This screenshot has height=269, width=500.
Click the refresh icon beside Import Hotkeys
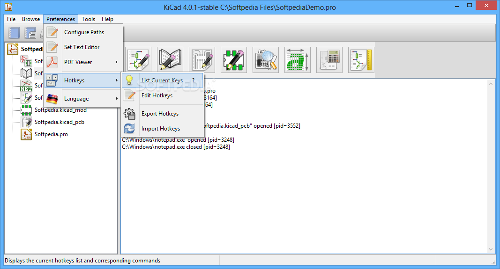(129, 129)
